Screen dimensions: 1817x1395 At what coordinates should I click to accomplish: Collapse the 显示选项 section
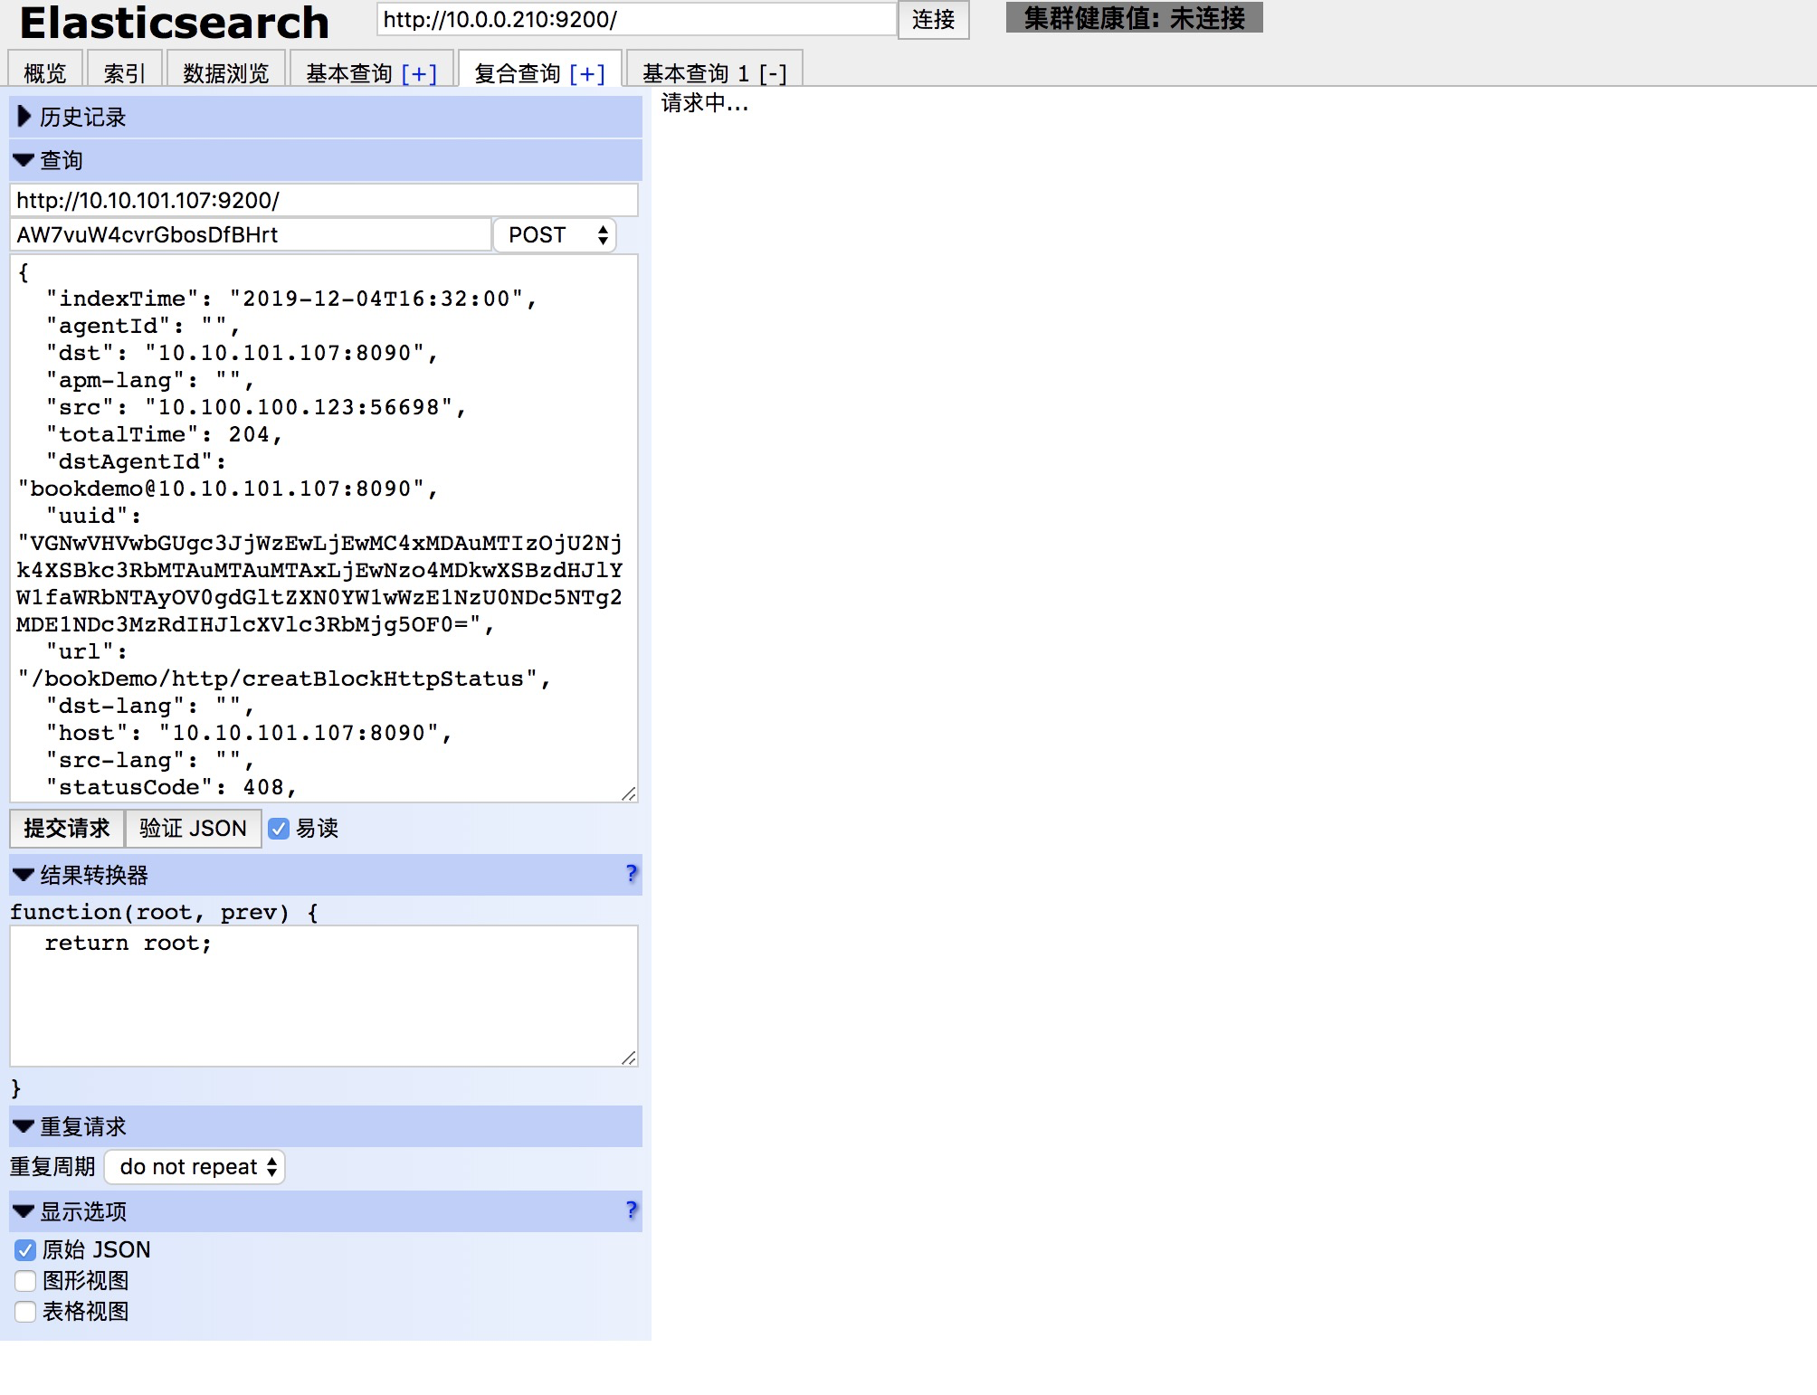(x=326, y=1211)
